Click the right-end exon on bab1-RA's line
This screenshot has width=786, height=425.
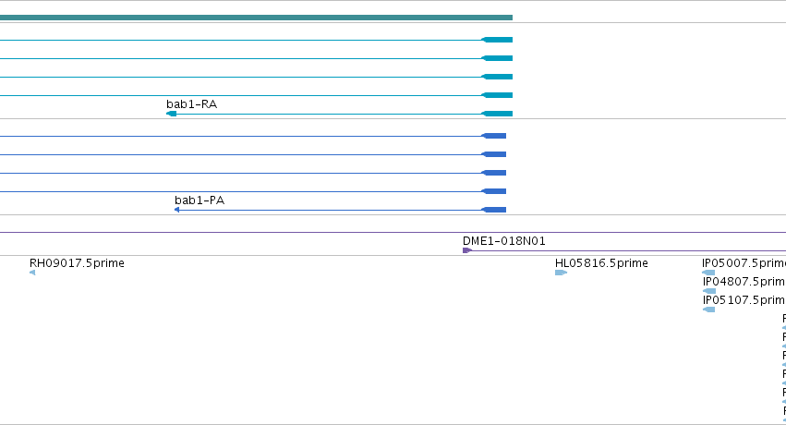497,114
